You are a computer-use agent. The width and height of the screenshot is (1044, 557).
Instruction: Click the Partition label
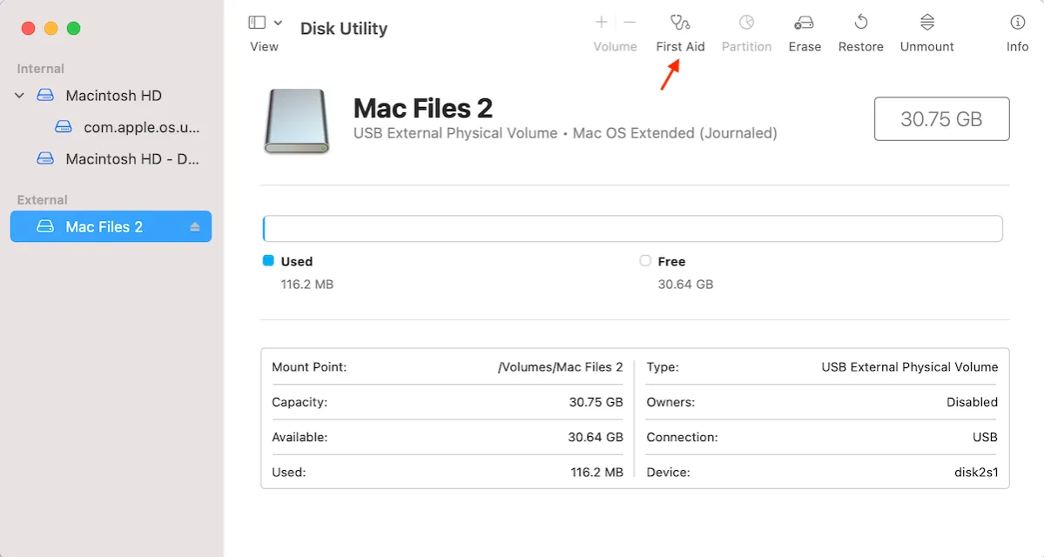[x=746, y=47]
